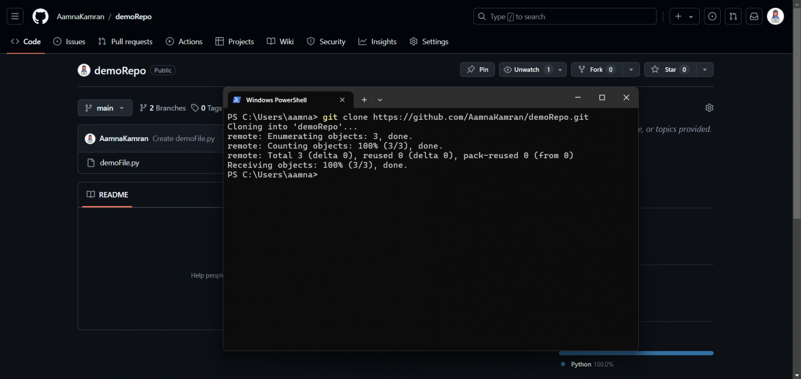Viewport: 801px width, 379px height.
Task: Open the About section settings gear
Action: (x=709, y=108)
